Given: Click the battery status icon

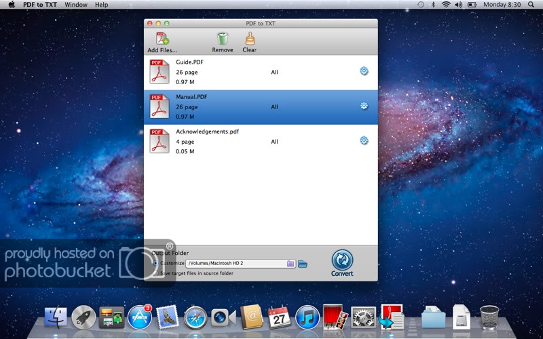Looking at the screenshot, I should (472, 5).
